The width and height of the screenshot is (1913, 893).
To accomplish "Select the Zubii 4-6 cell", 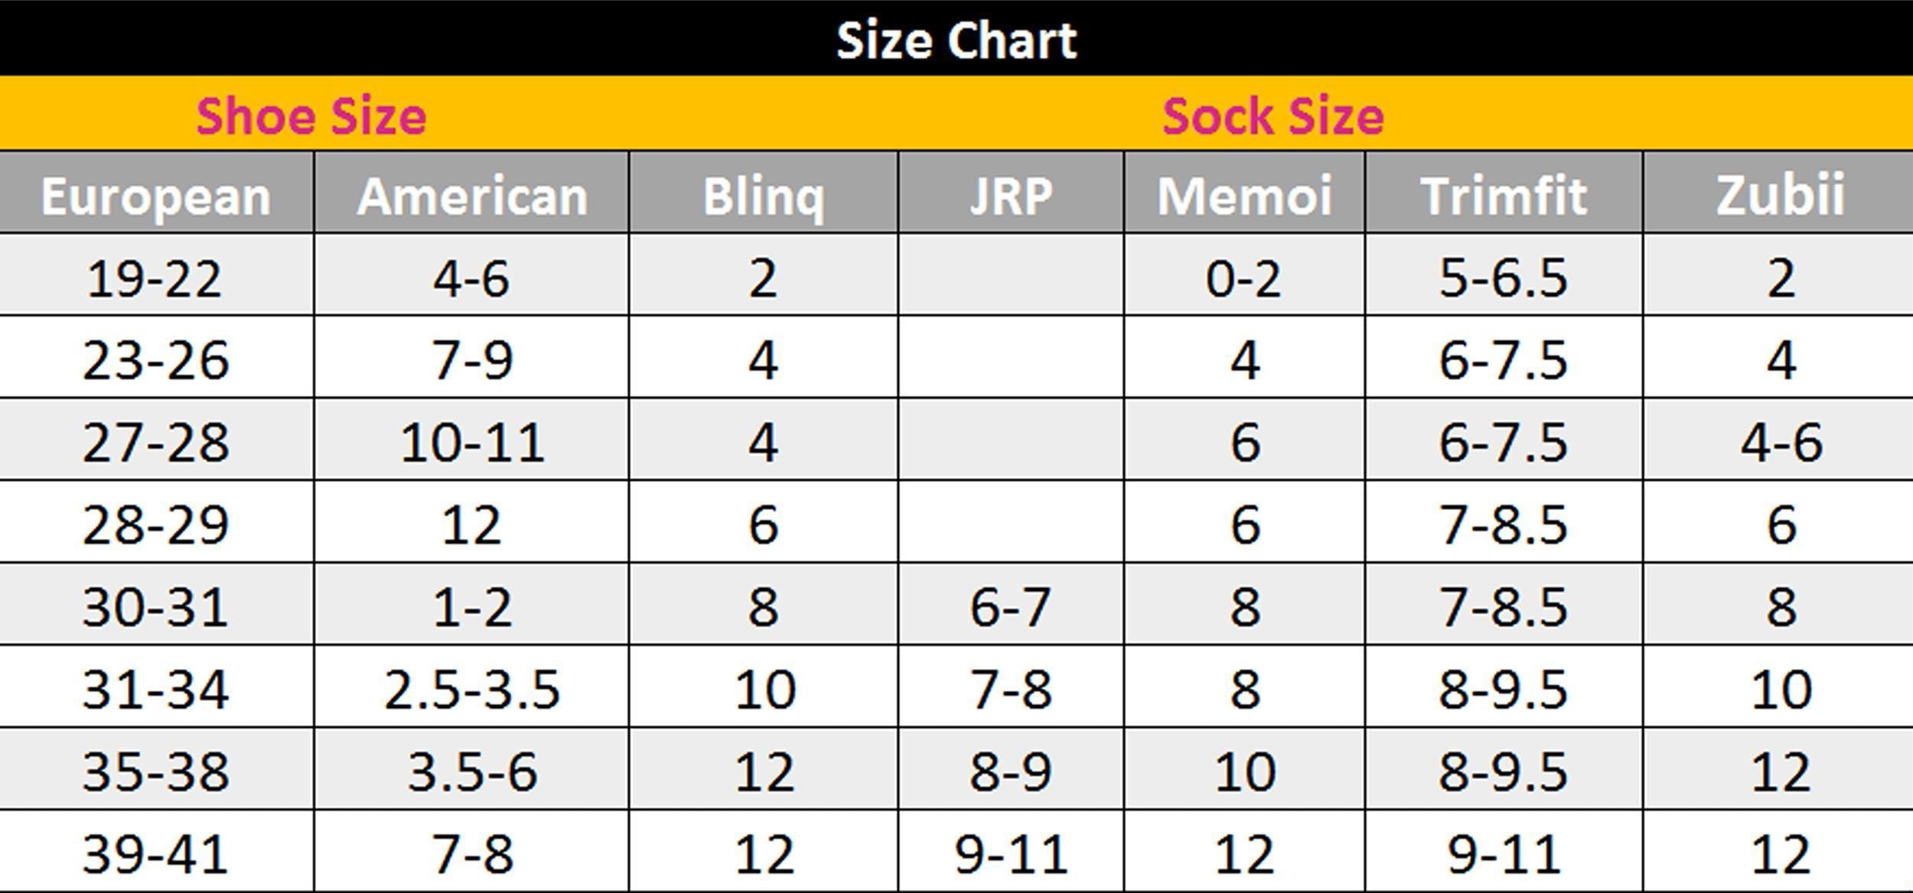I will pyautogui.click(x=1781, y=443).
